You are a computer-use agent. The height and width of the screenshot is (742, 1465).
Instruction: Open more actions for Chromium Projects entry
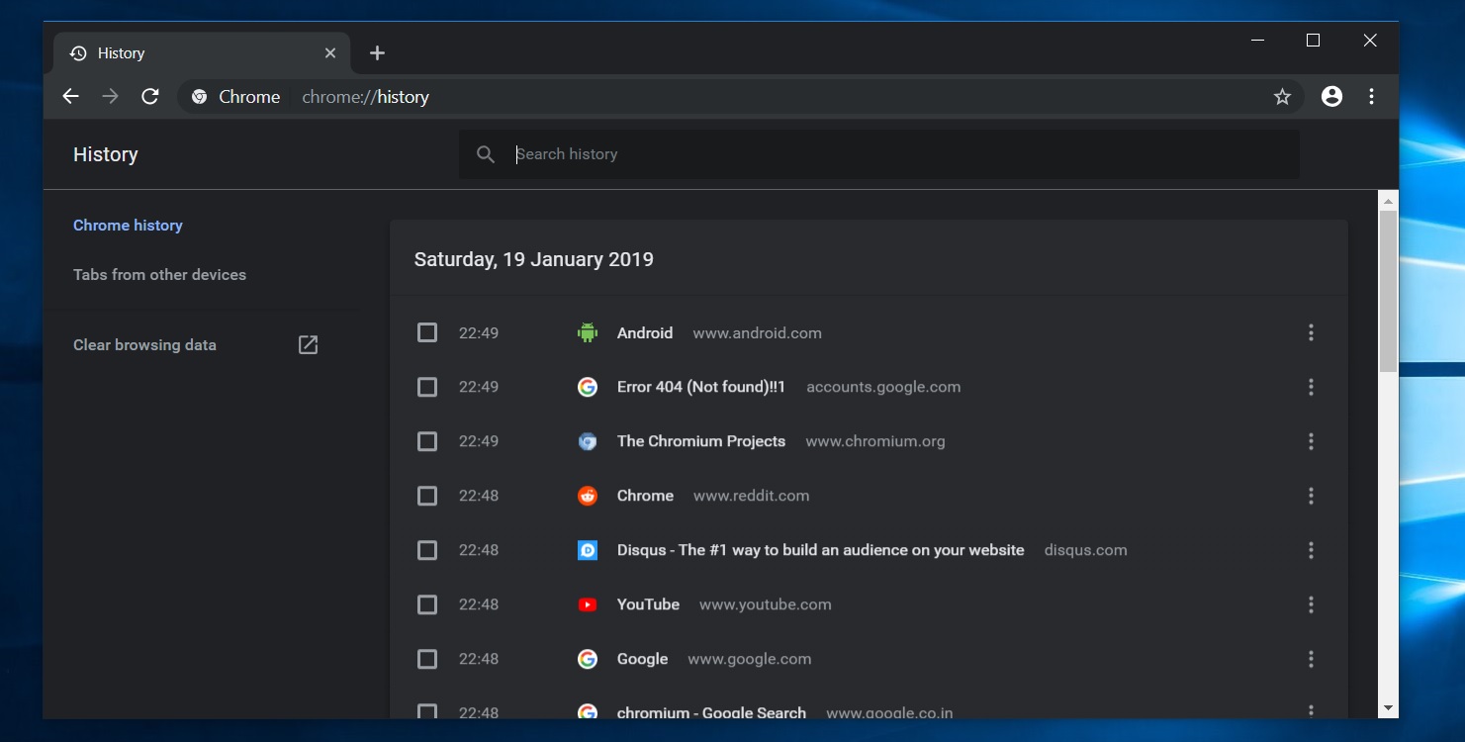[1311, 441]
